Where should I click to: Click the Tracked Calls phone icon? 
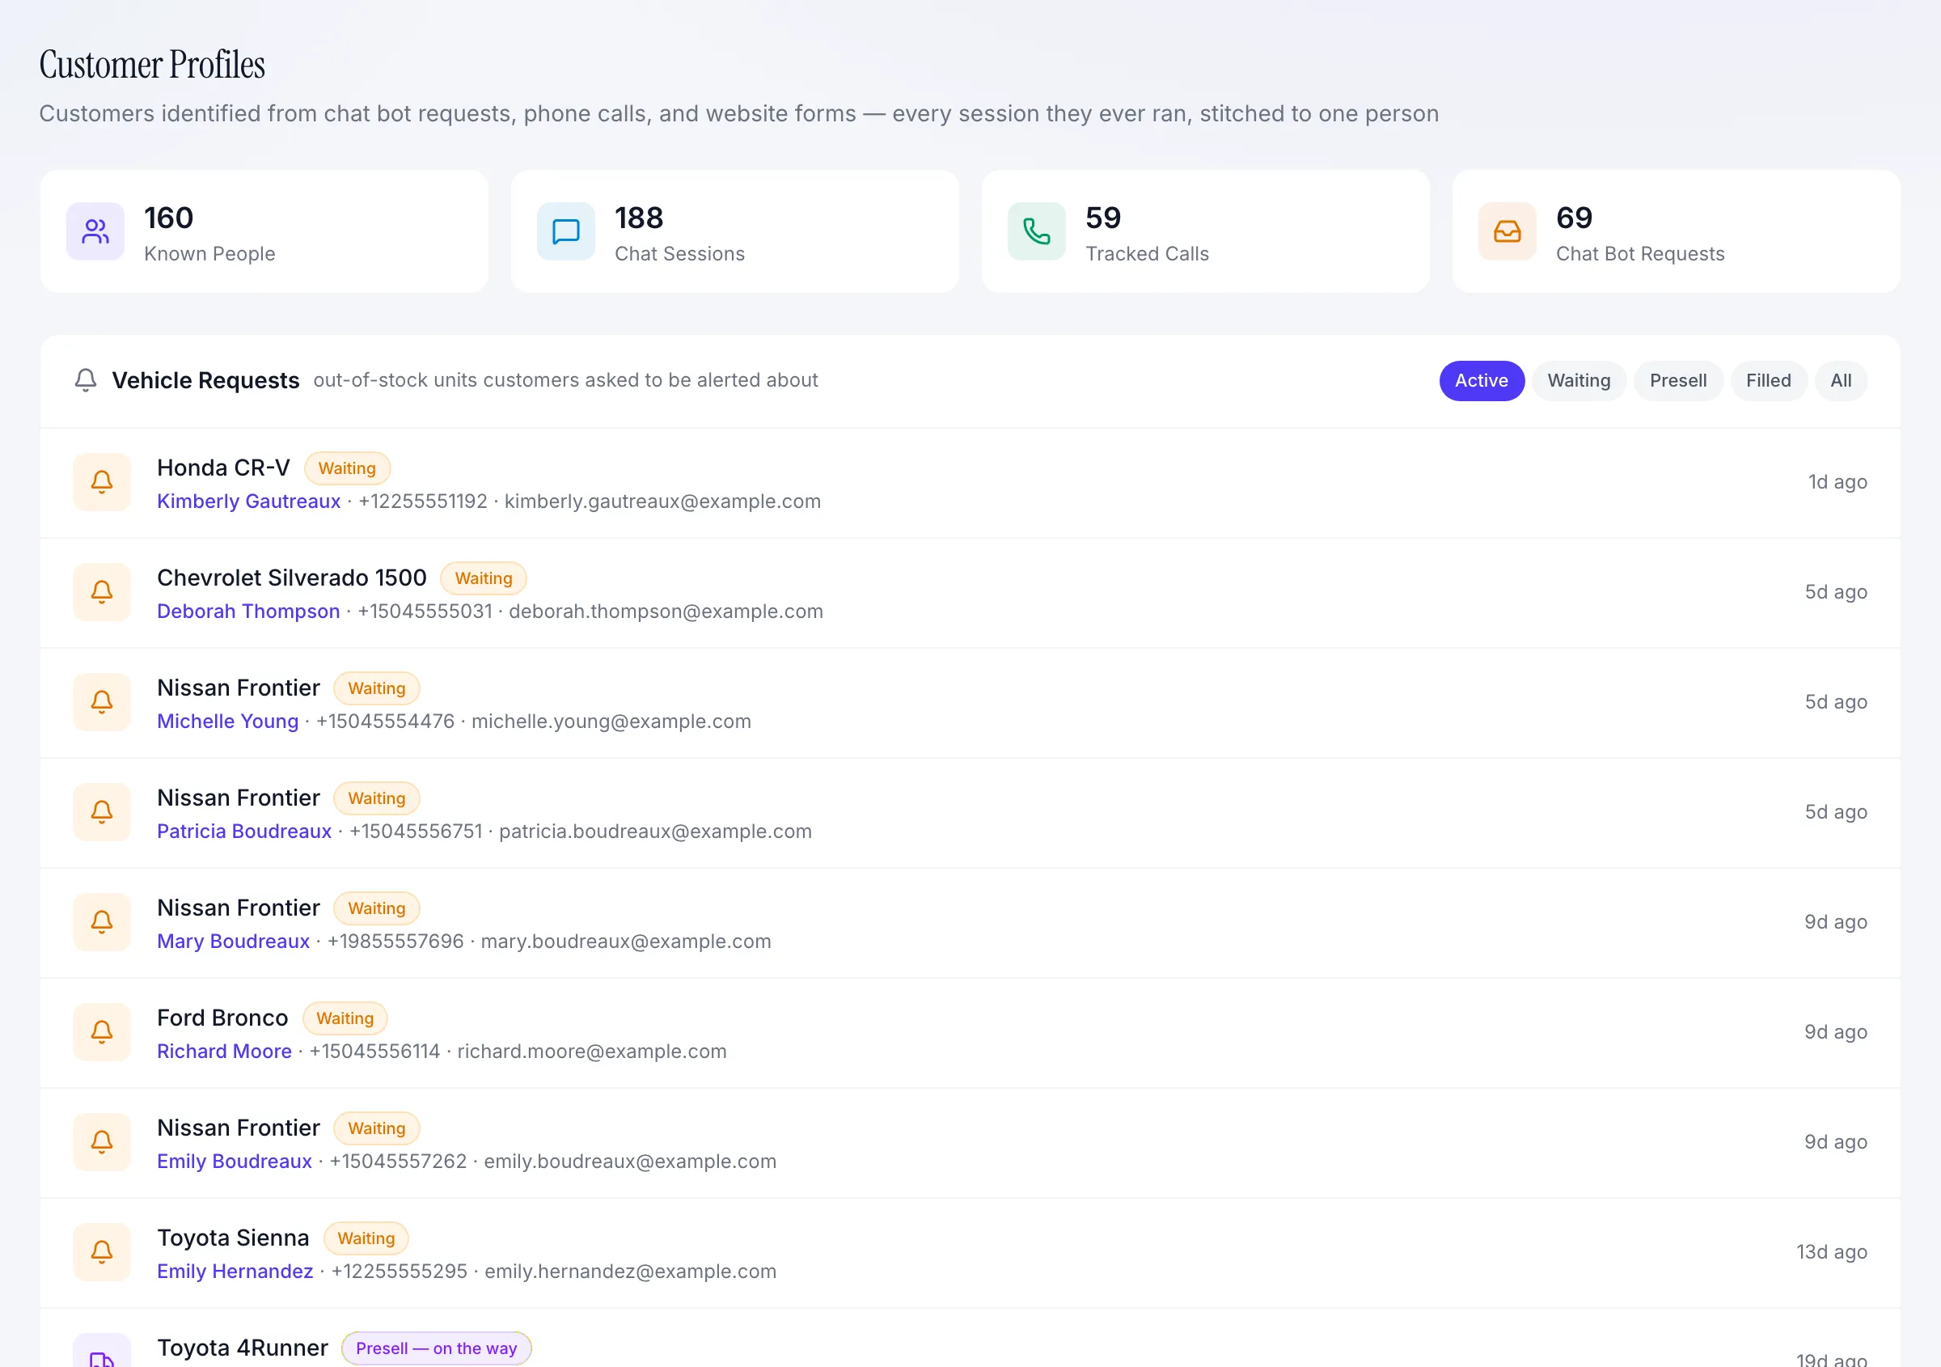(x=1037, y=231)
